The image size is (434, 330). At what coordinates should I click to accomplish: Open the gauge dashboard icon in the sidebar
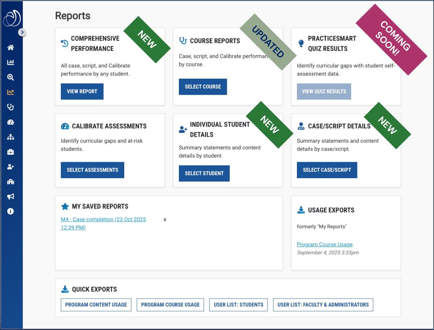[x=11, y=122]
